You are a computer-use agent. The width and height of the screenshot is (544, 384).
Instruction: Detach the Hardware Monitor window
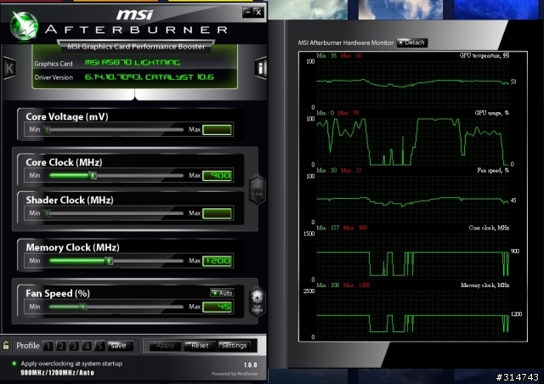coord(411,42)
